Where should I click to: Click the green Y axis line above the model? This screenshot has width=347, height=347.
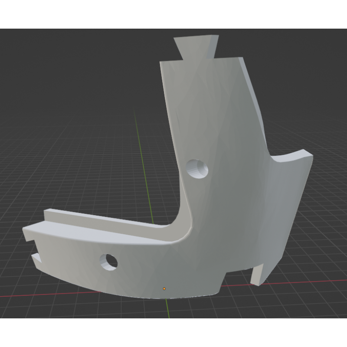tap(141, 147)
